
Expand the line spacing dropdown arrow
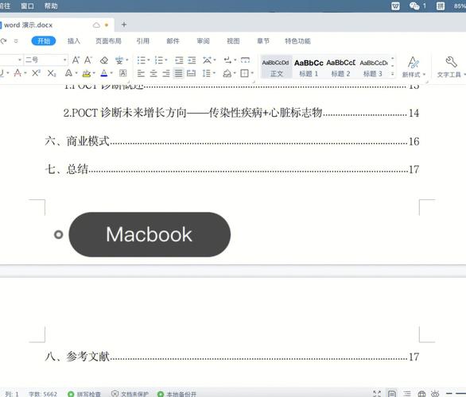point(214,73)
